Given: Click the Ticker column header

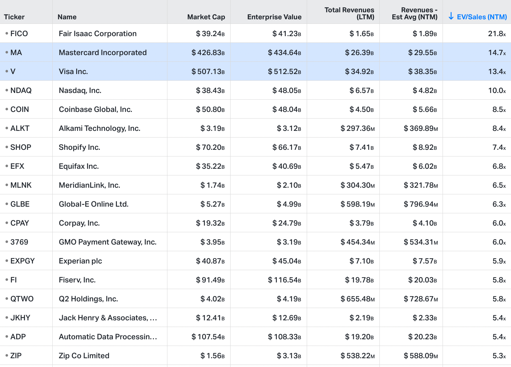Looking at the screenshot, I should (x=14, y=17).
